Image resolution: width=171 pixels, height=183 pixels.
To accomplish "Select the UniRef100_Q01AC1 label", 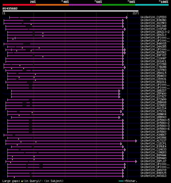I will [x=153, y=61].
